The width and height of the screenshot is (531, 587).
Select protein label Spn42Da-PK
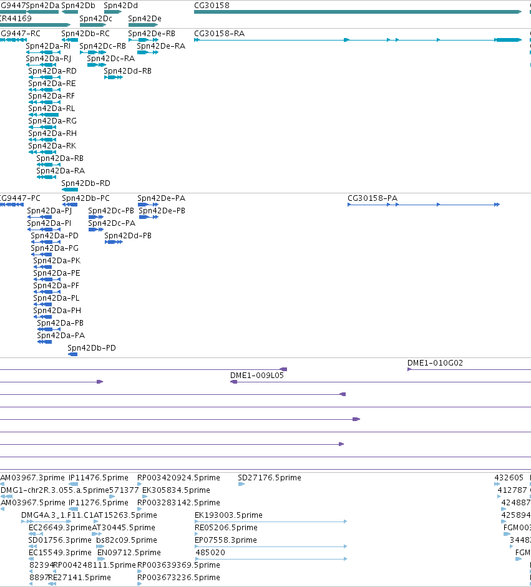(x=57, y=261)
